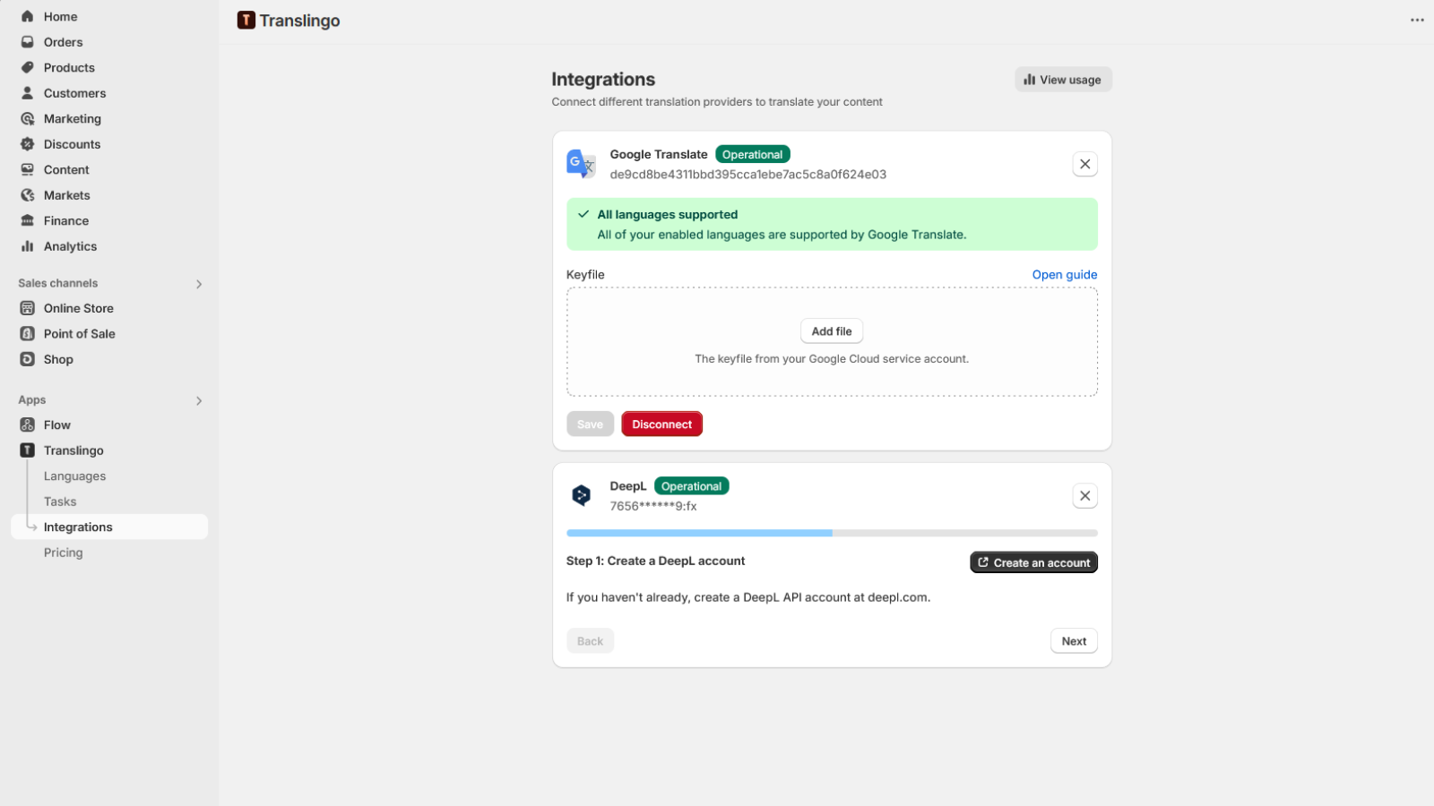Click the Translingo logo in header
The image size is (1434, 806).
(246, 21)
